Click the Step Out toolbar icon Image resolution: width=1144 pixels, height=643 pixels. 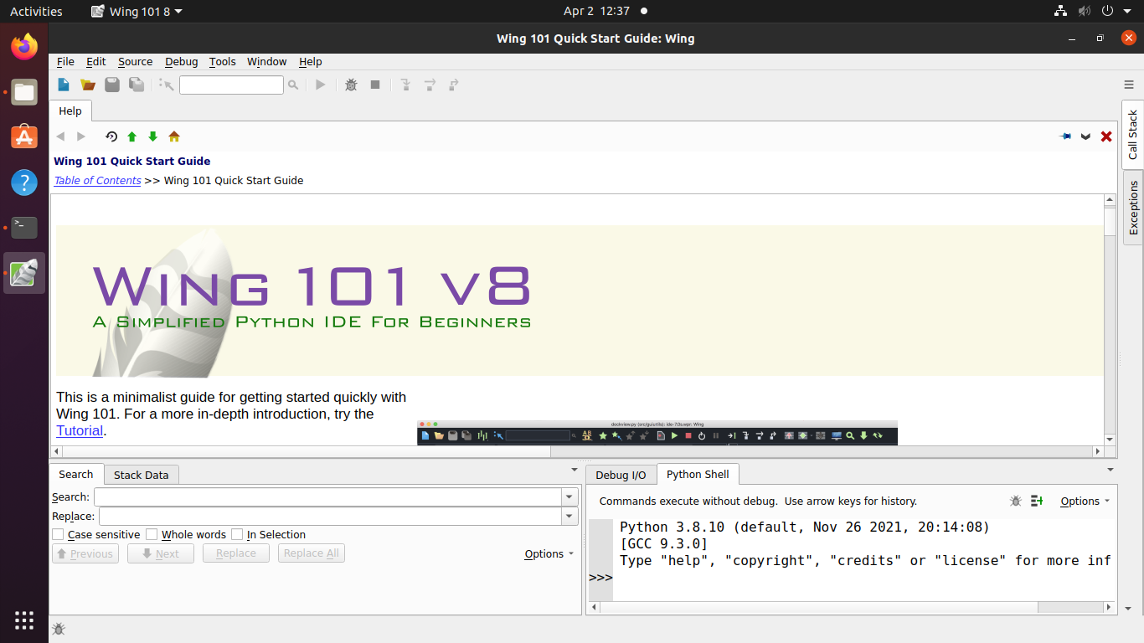point(454,85)
